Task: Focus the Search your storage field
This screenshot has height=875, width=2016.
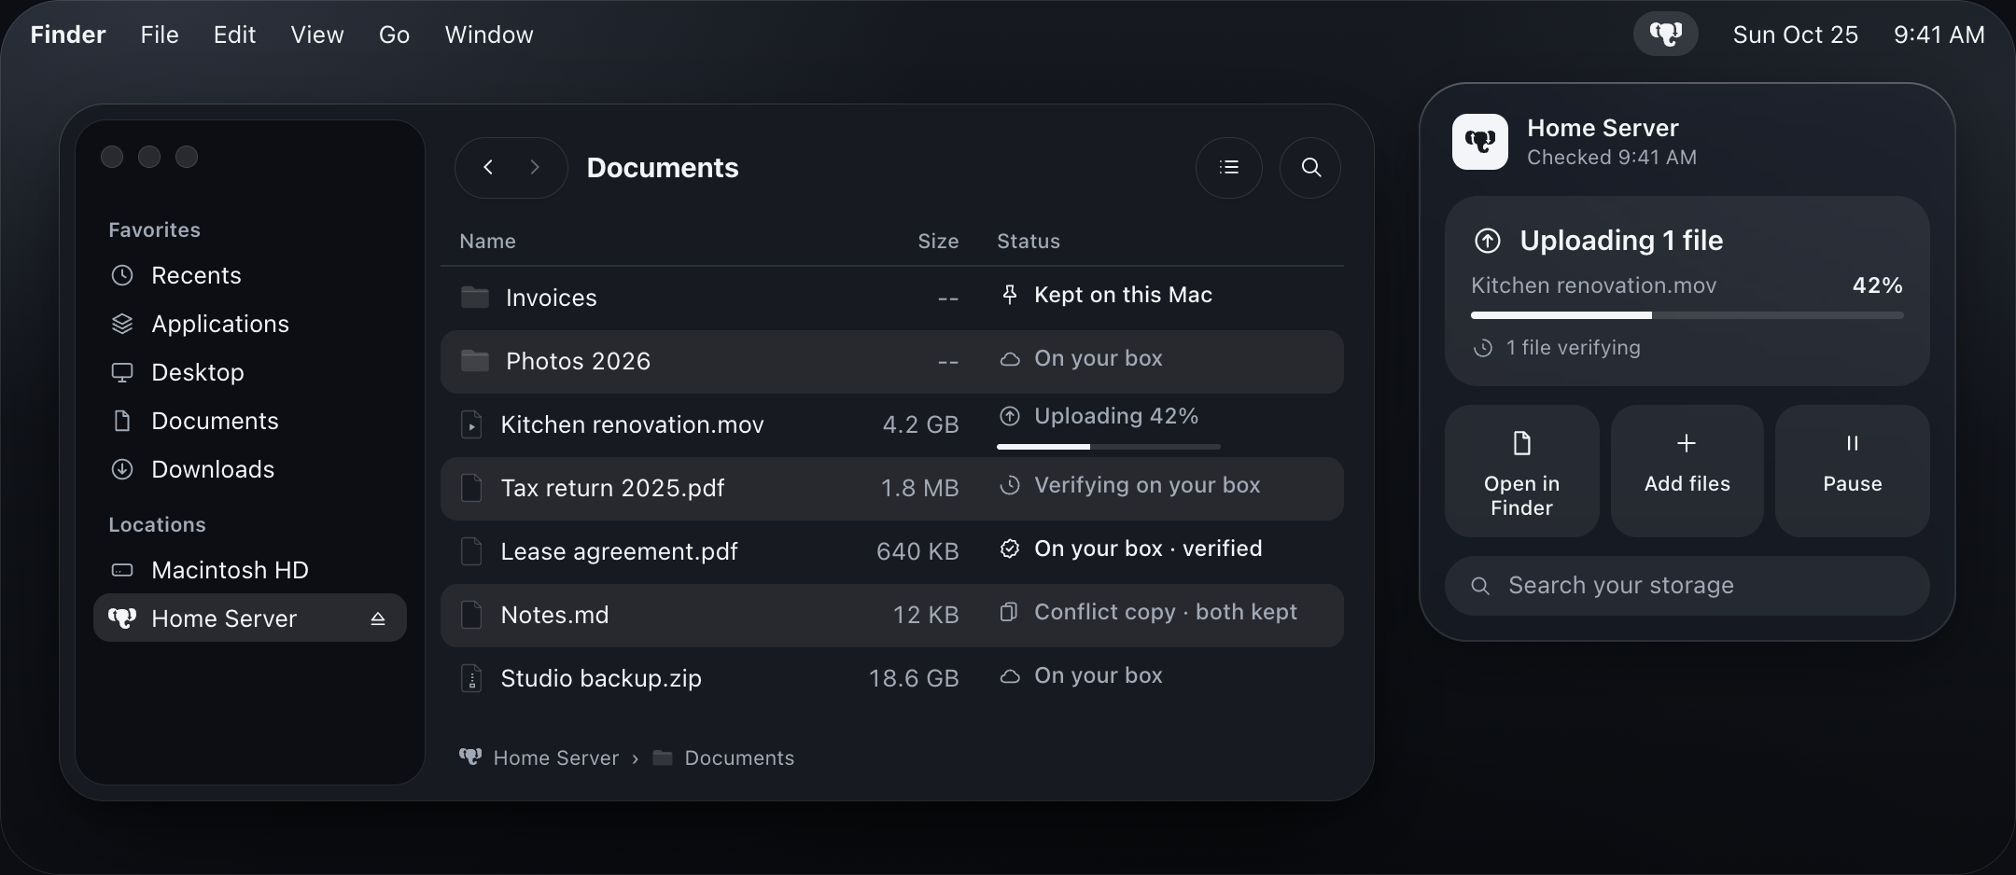Action: (x=1687, y=586)
